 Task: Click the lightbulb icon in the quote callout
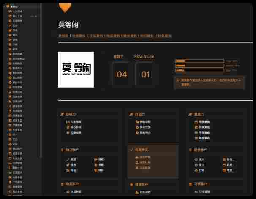(x=178, y=80)
